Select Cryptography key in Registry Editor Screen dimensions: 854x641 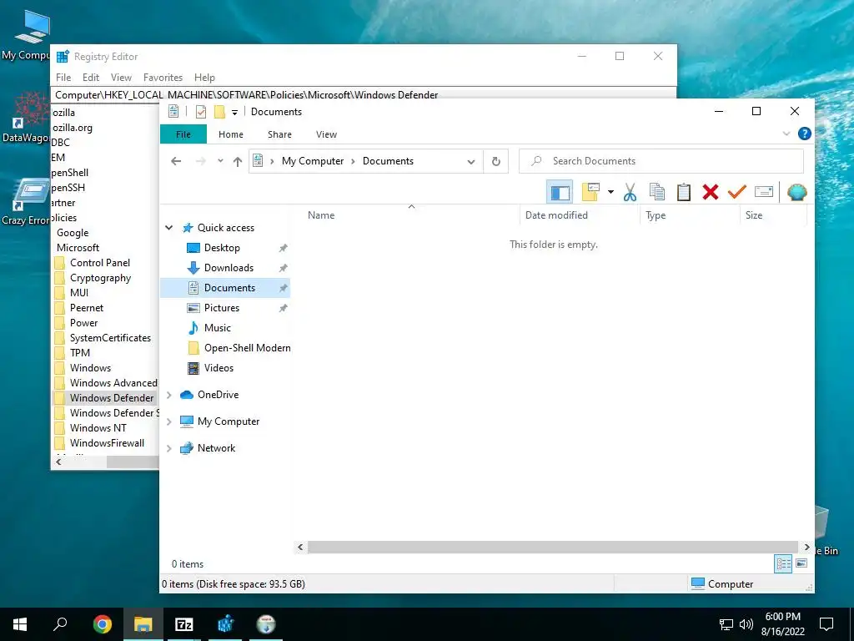click(100, 278)
